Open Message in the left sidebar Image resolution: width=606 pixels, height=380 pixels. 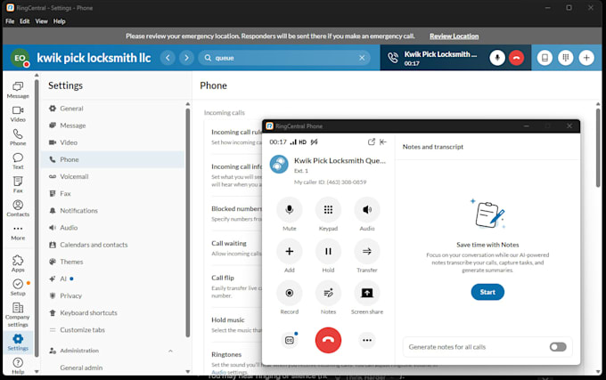tap(18, 90)
